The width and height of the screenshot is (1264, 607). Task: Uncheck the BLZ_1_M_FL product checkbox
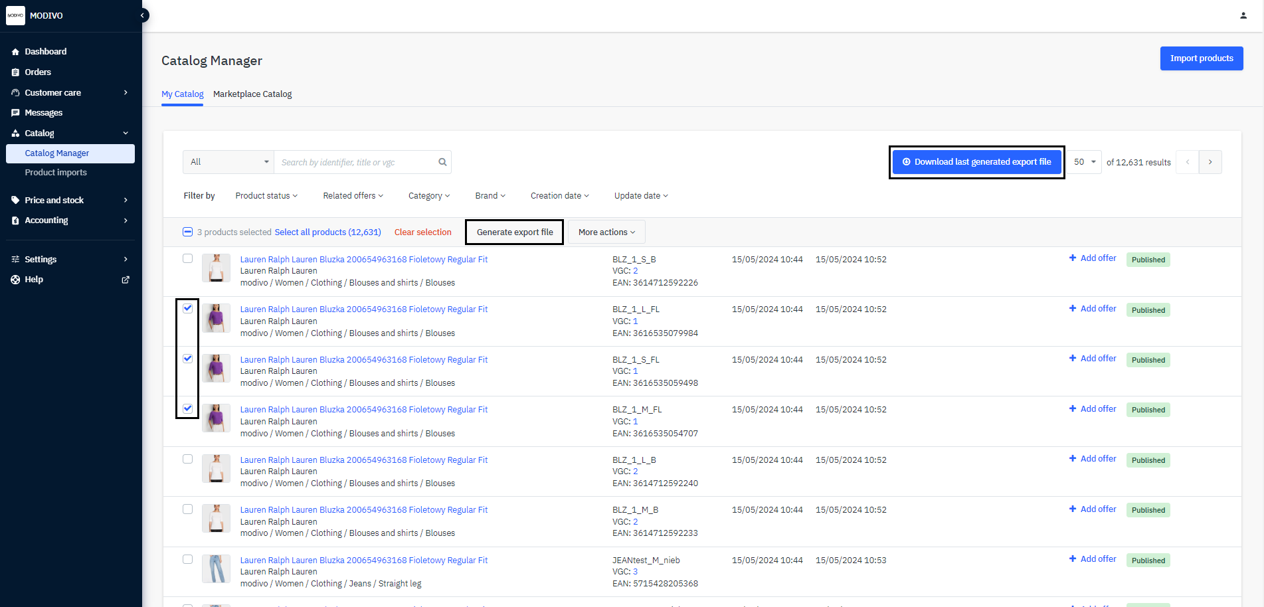[187, 408]
